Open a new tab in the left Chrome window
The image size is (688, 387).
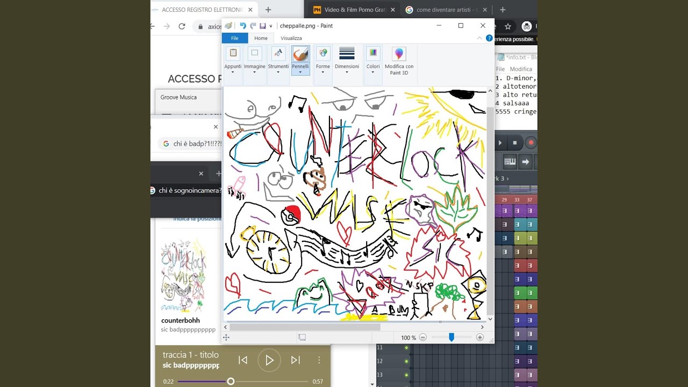[268, 10]
